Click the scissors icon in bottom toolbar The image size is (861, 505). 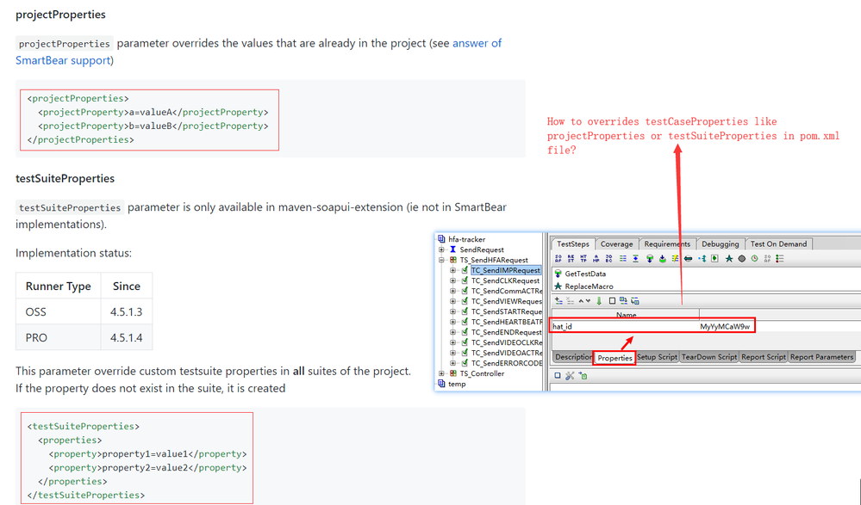(x=570, y=376)
